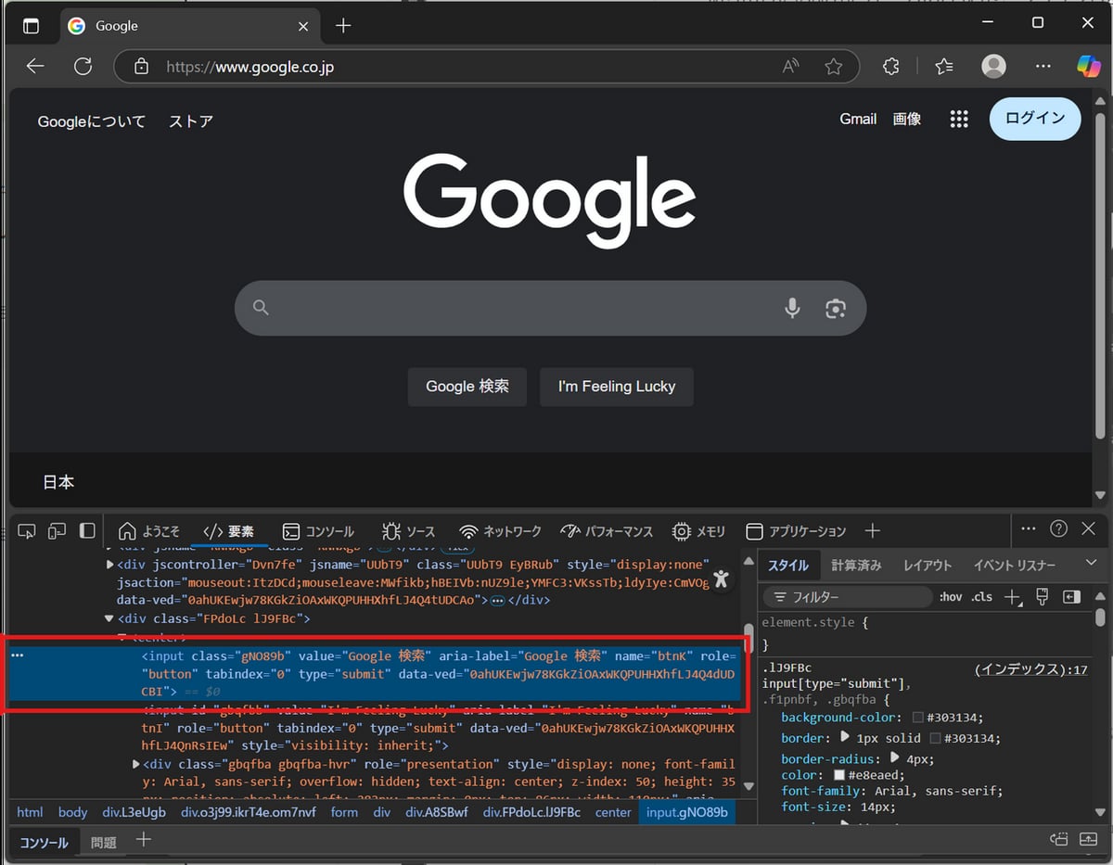Open the アプリケーション tab

797,531
